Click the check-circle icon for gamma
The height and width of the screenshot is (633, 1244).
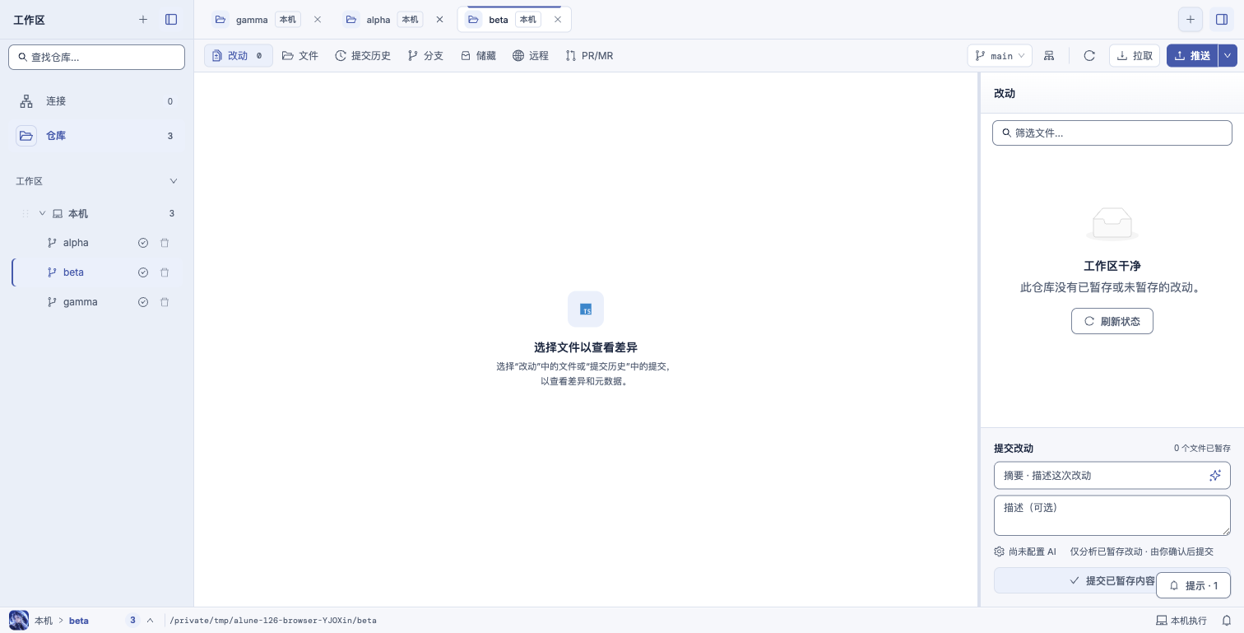coord(143,302)
